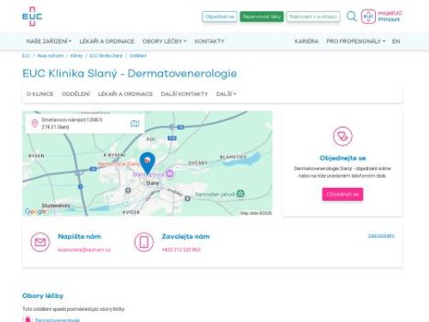Select the DALŠÍ KONTAKTY tab

[x=184, y=94]
